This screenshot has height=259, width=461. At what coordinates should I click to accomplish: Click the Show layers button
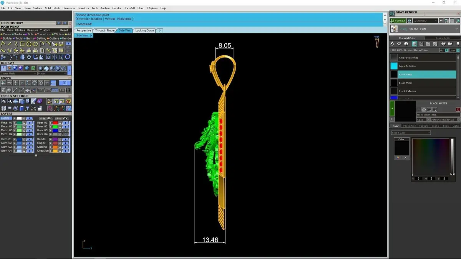61,119
